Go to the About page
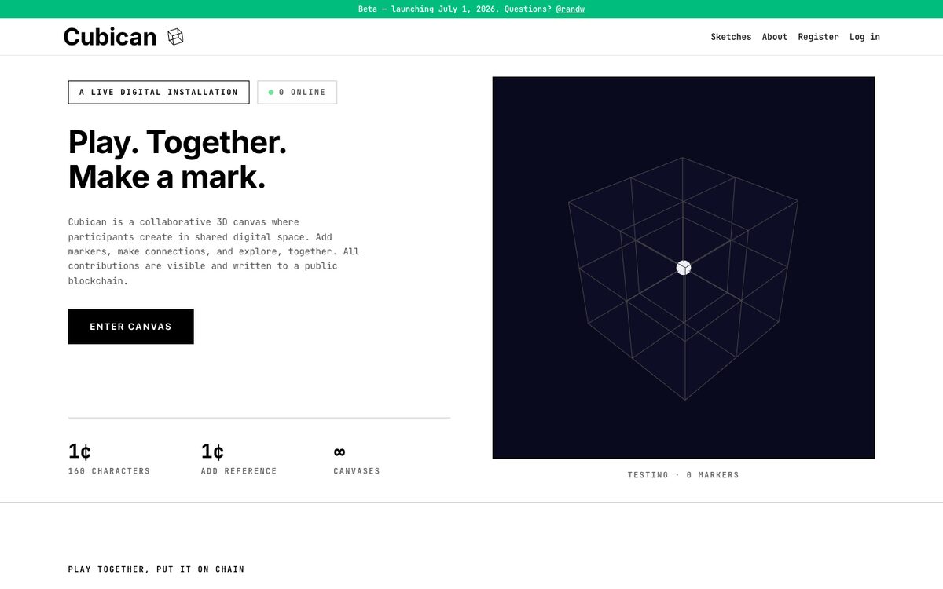 click(775, 37)
